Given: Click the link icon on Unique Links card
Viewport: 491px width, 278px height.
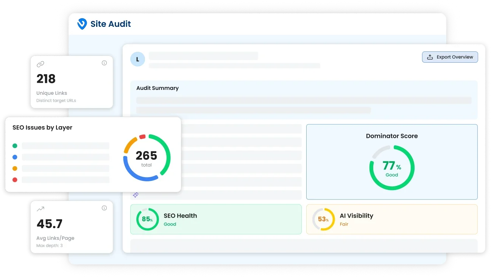Looking at the screenshot, I should click(41, 64).
